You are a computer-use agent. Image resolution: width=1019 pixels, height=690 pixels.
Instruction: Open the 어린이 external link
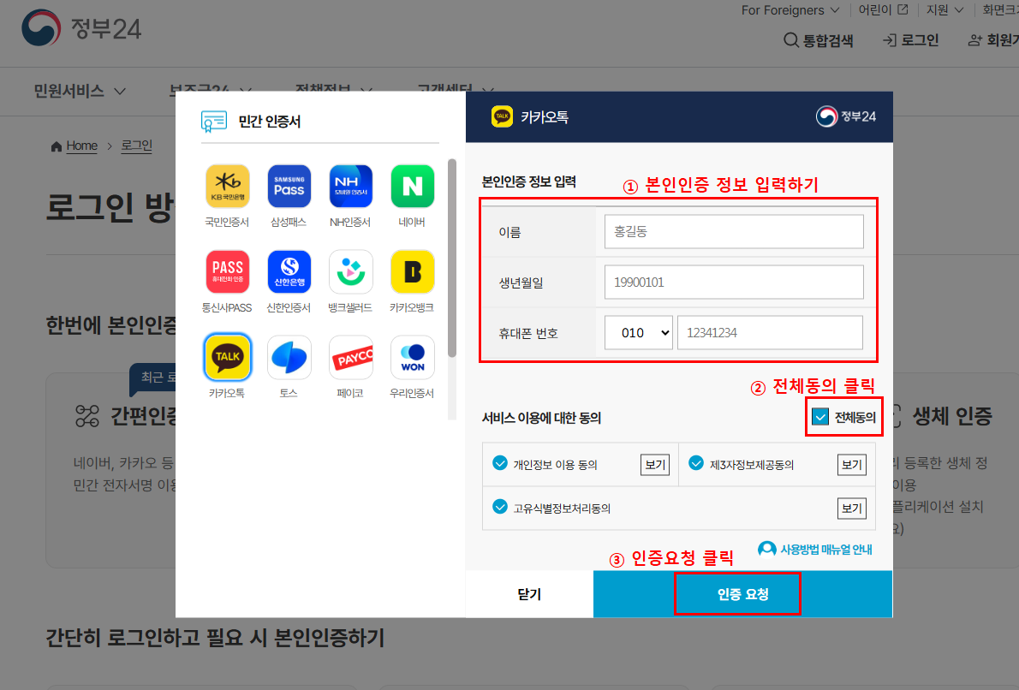(883, 9)
